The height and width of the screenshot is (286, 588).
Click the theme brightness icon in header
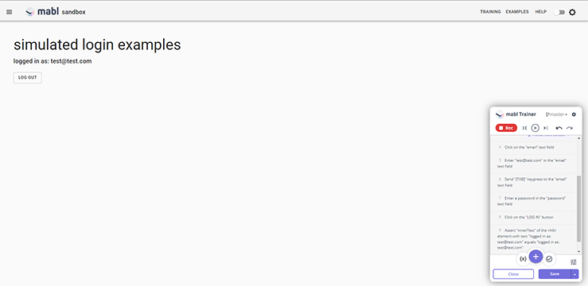[x=572, y=13]
